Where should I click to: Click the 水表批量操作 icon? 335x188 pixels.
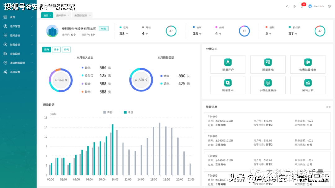(x=268, y=83)
